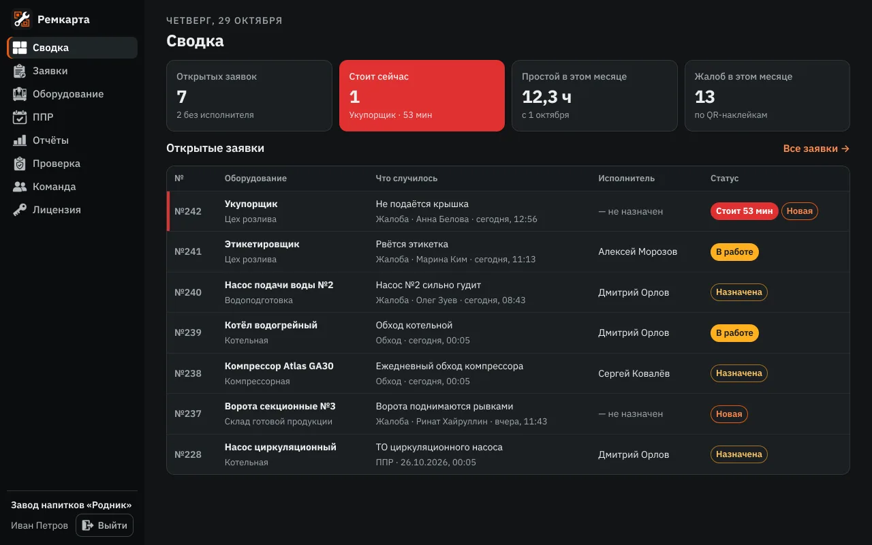Go to Оборудование in the sidebar
Image resolution: width=872 pixels, height=545 pixels.
72,94
